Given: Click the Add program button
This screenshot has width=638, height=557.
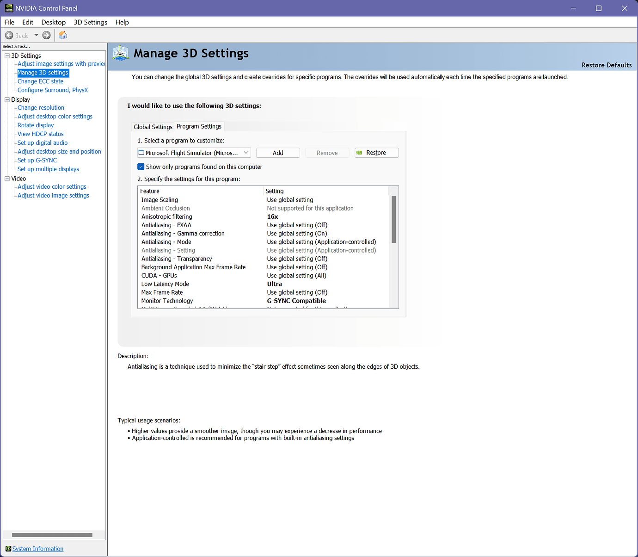Looking at the screenshot, I should tap(278, 153).
